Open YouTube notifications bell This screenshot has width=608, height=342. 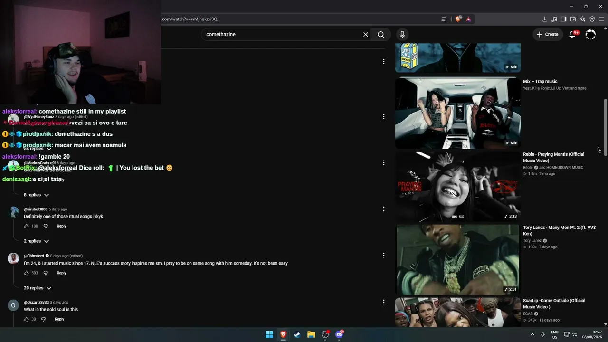click(x=572, y=34)
